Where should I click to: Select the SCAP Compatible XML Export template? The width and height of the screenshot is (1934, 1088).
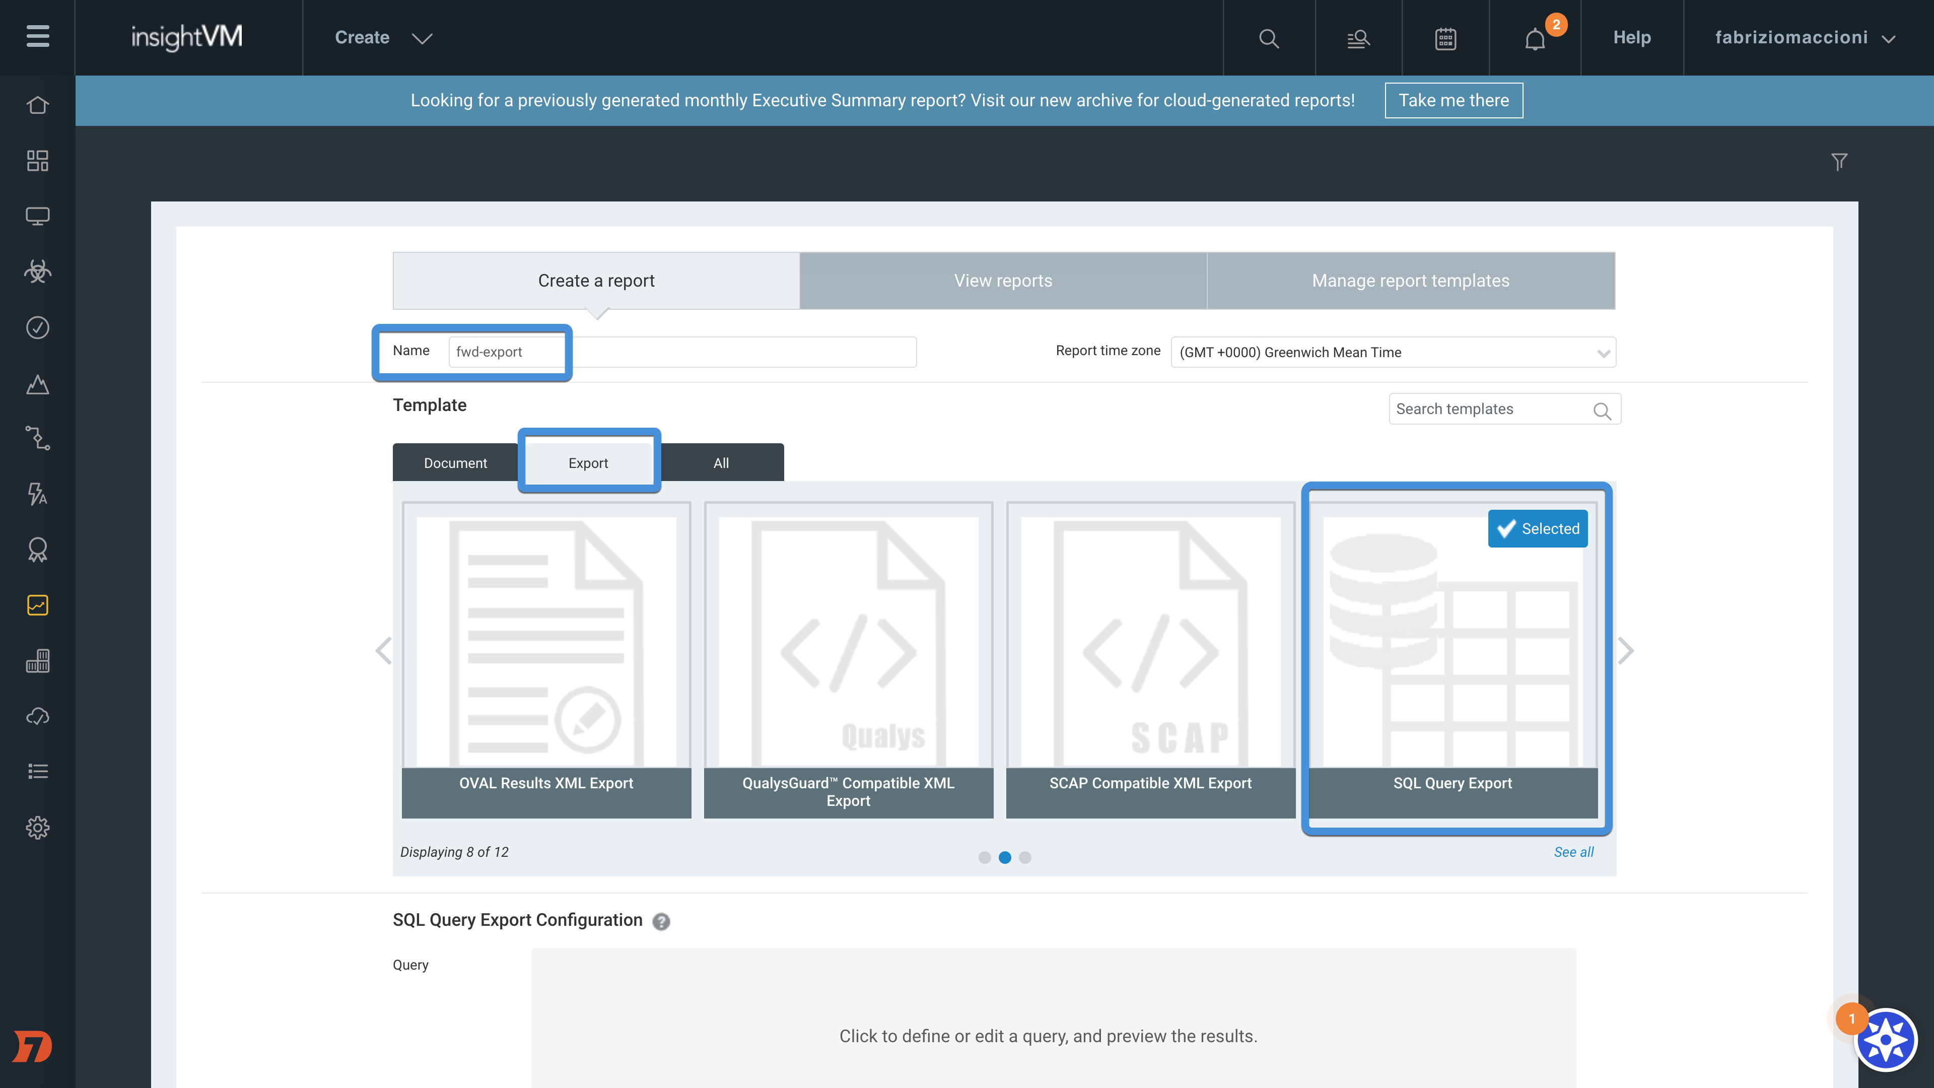[x=1149, y=659]
